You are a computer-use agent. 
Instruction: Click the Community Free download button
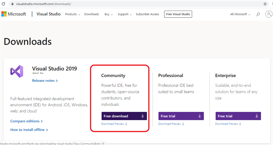124,116
